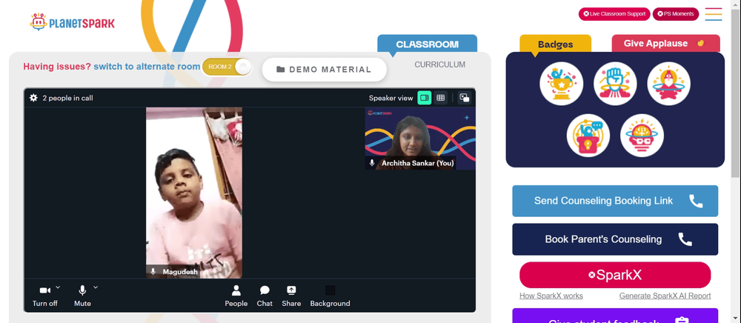Award the raised fist badge

point(615,84)
